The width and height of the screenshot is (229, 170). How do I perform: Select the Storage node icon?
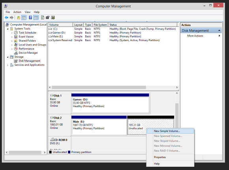click(11, 57)
